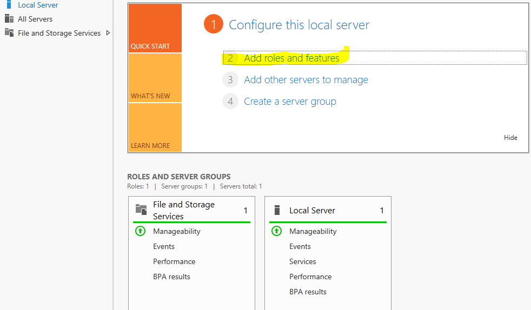Open Events in File and Storage Services tile
Screen dimensions: 531x310
(163, 246)
